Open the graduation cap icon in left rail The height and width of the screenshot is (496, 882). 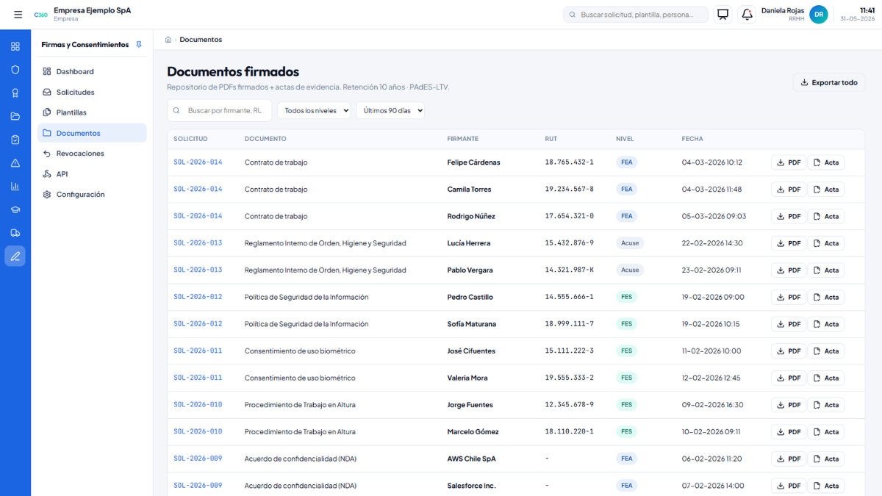pos(15,209)
